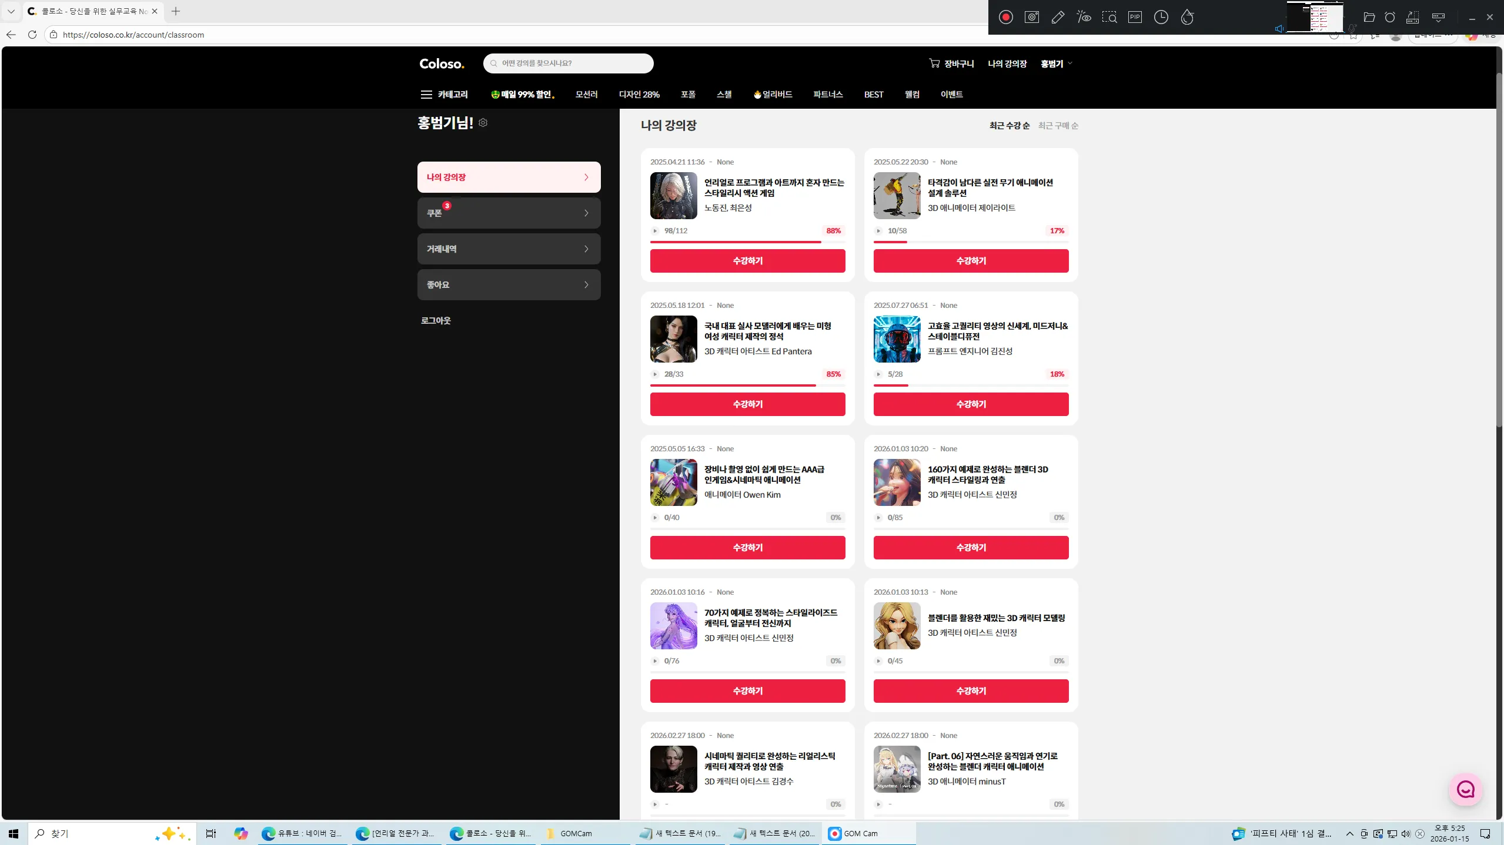This screenshot has height=845, width=1504.
Task: Open the 카테고리 hamburger menu
Action: point(426,95)
